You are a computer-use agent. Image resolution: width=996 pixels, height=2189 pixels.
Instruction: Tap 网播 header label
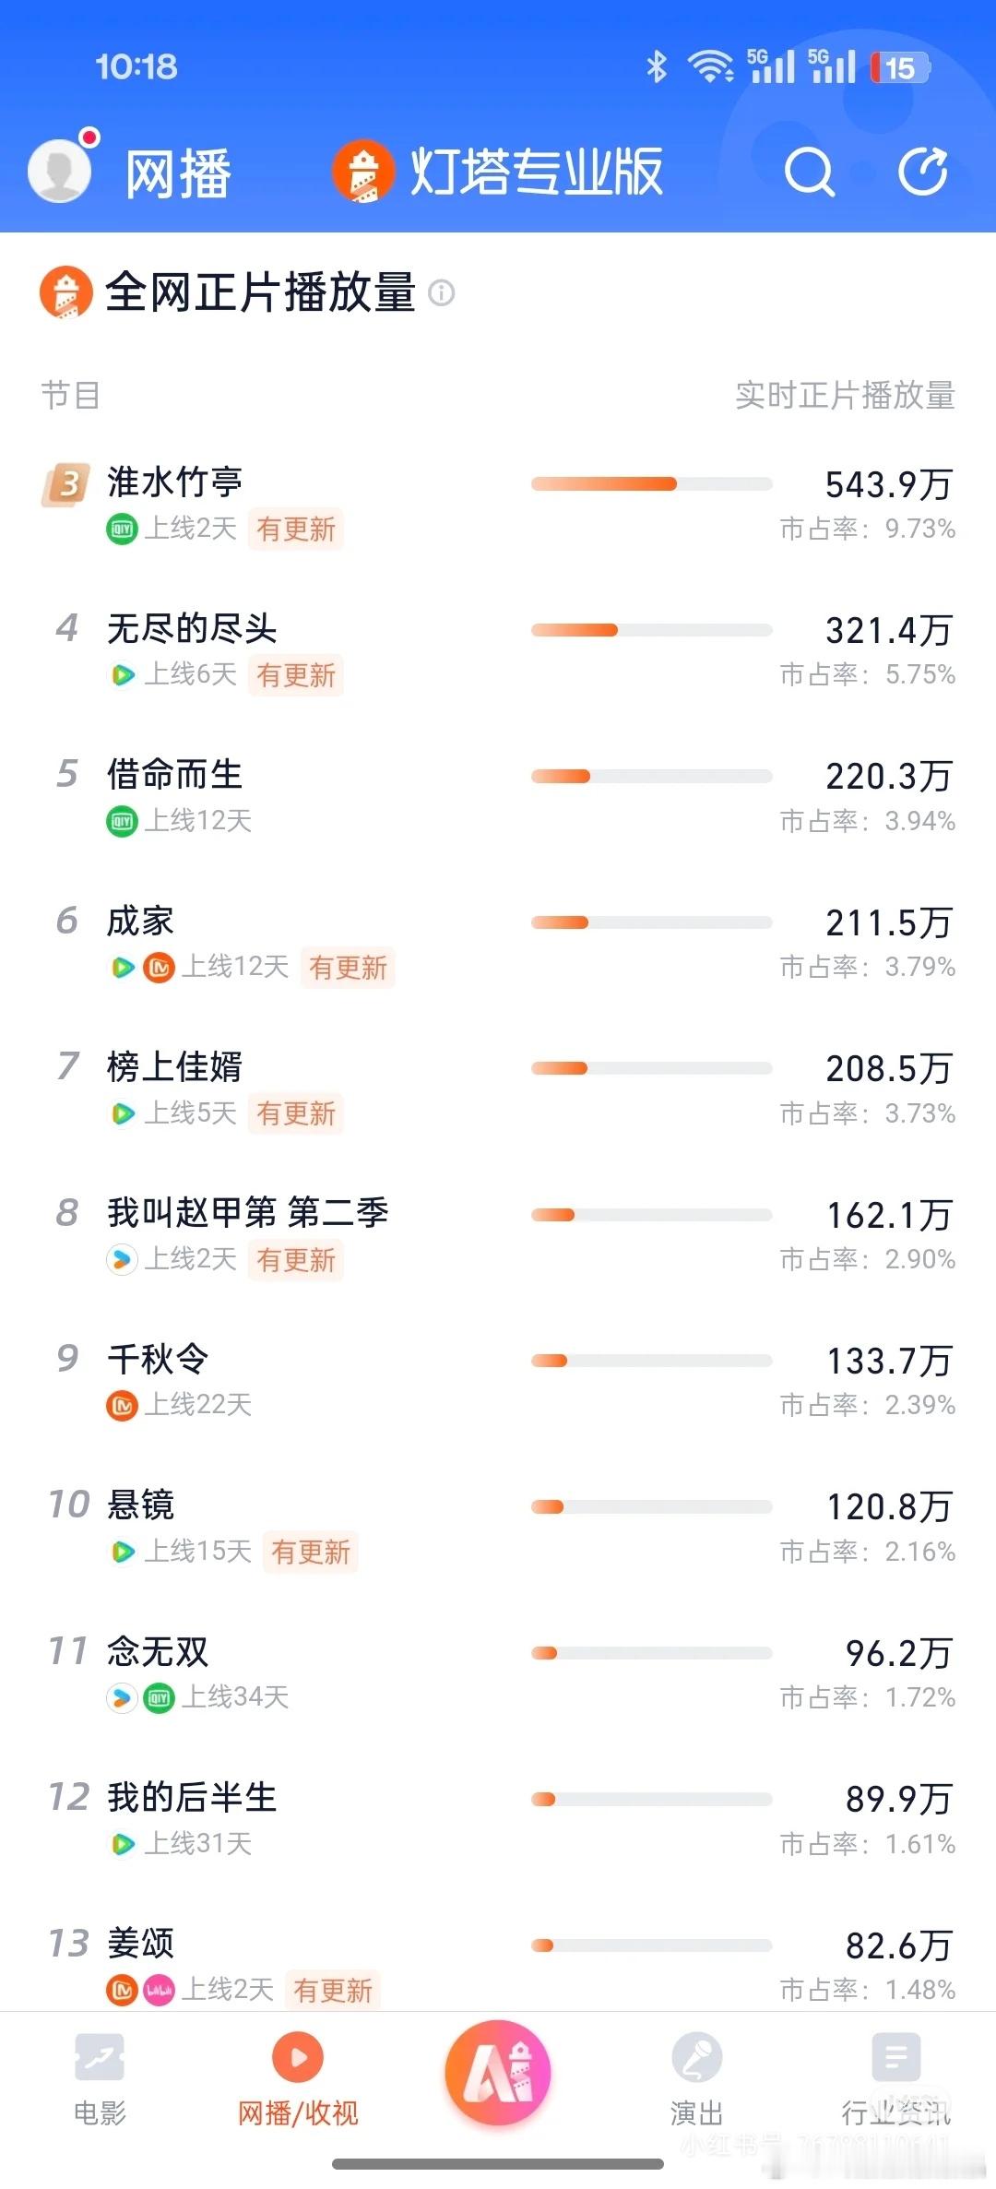178,173
